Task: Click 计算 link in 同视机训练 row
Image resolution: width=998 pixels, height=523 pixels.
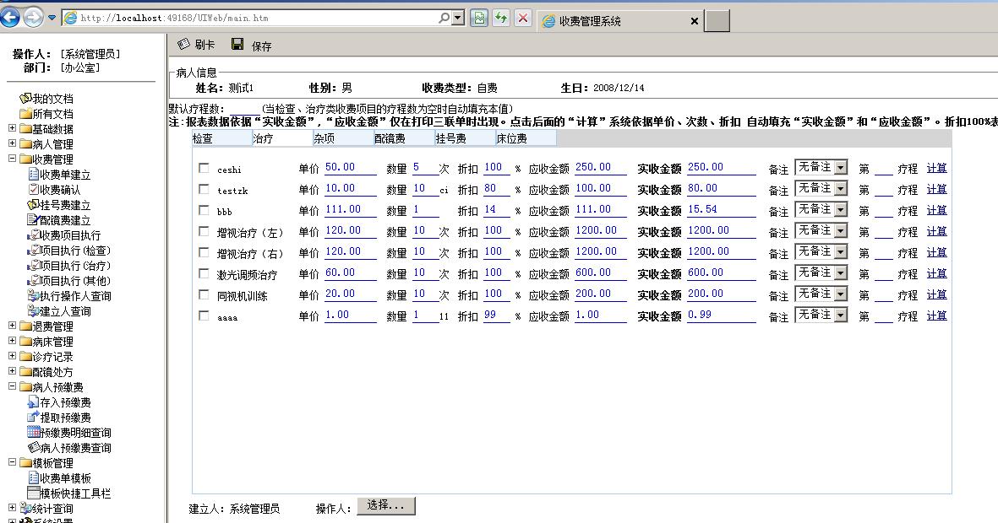Action: point(936,295)
